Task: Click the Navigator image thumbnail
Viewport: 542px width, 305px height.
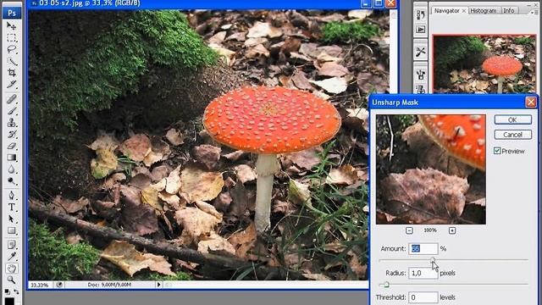Action: (484, 64)
